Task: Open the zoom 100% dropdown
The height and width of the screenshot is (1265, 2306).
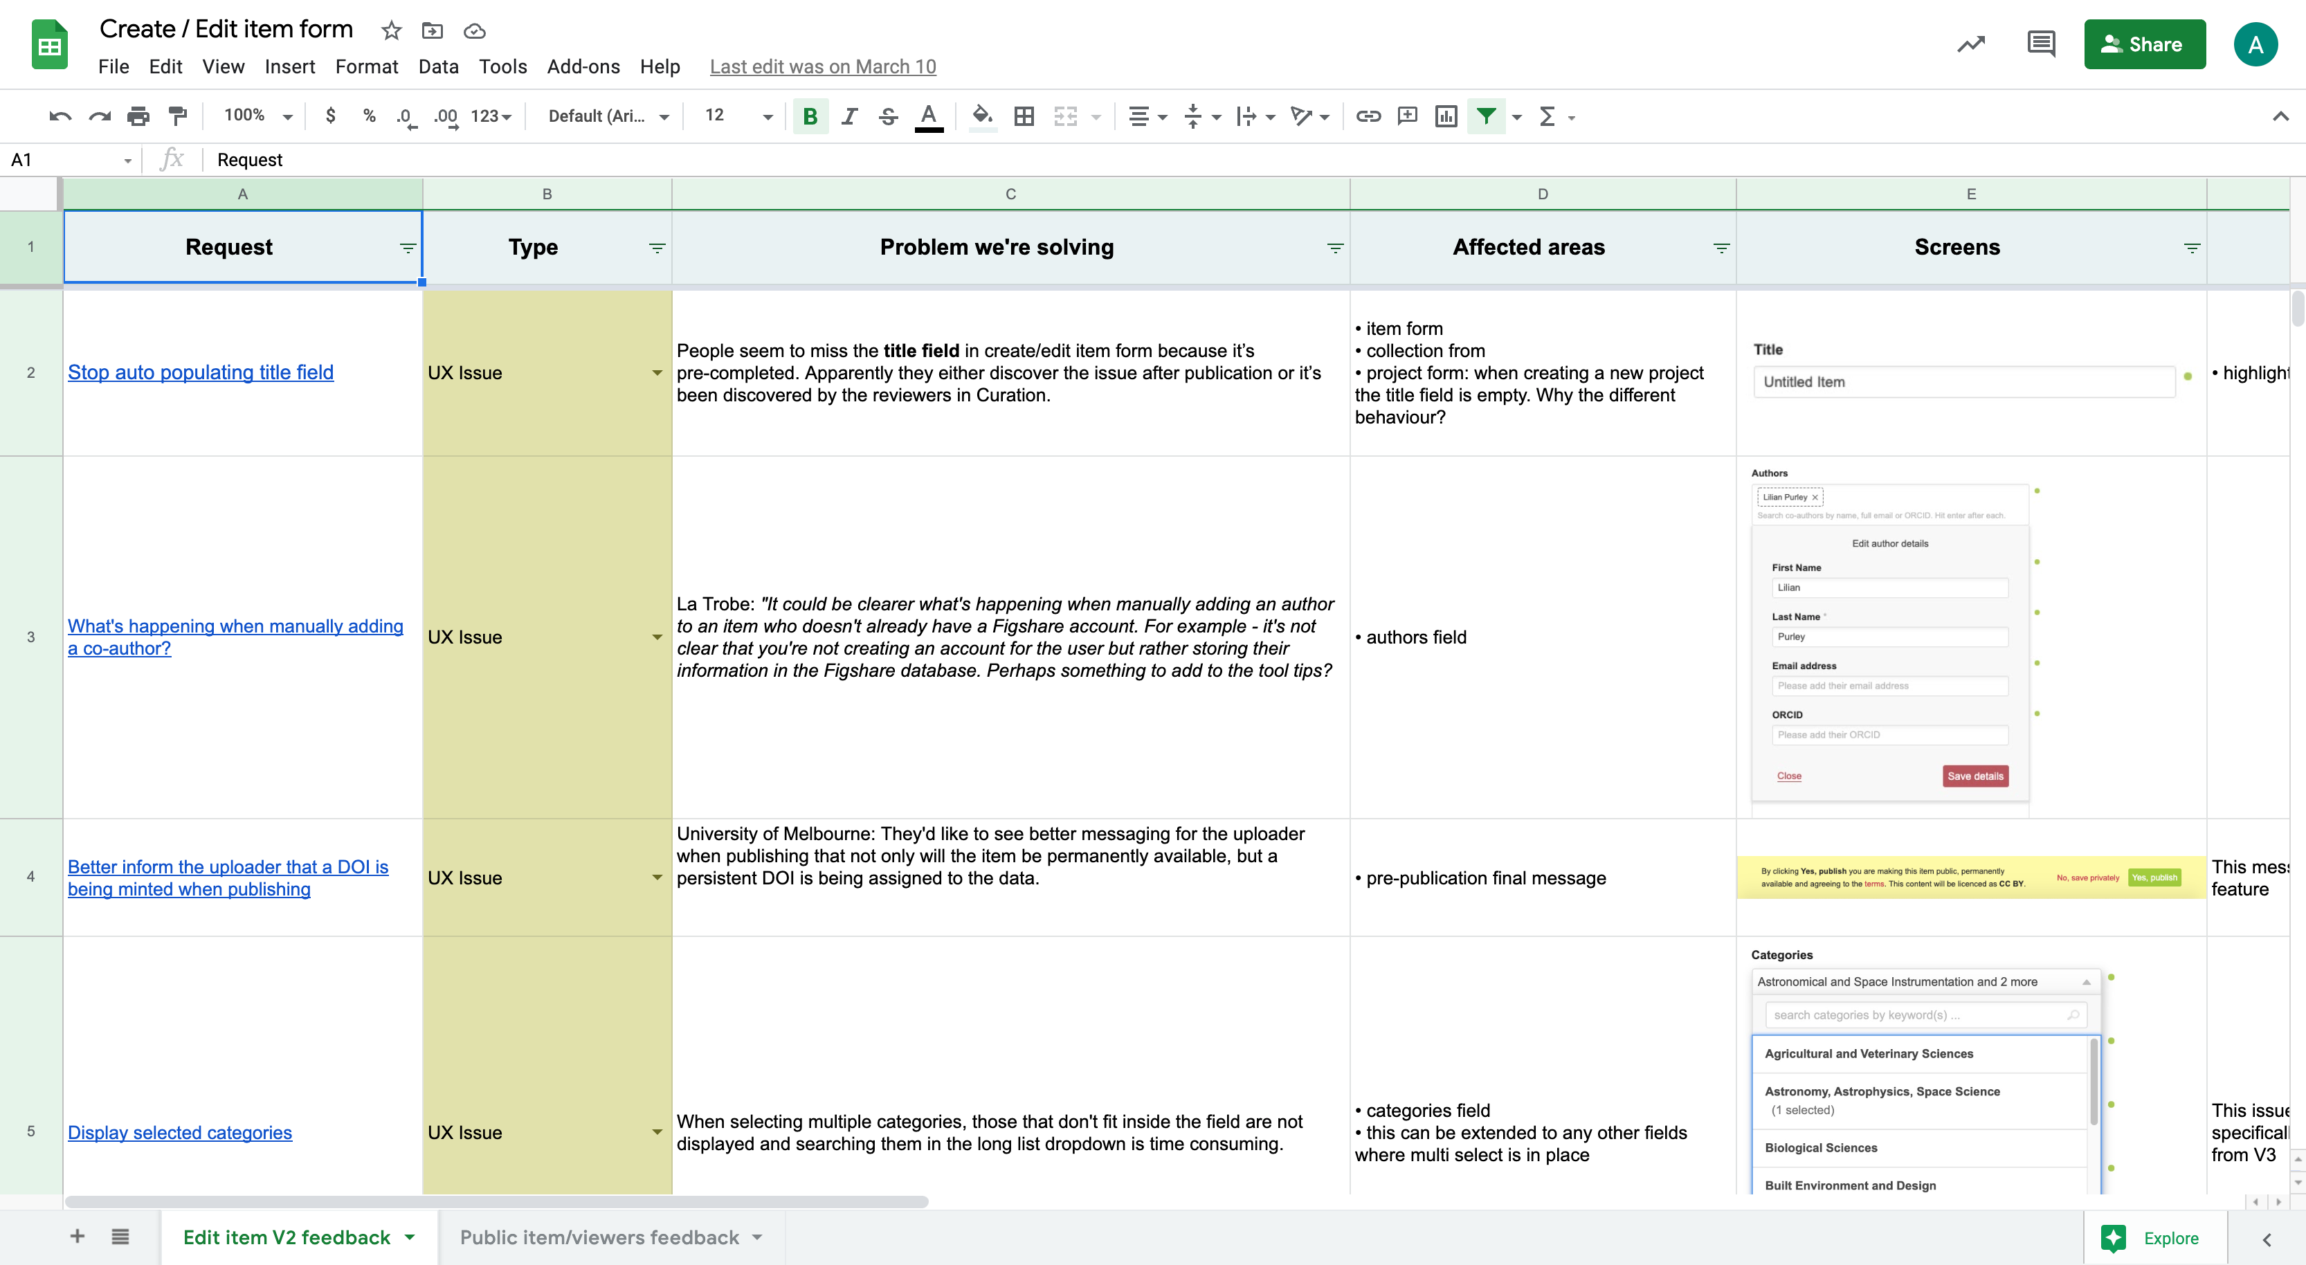Action: coord(258,116)
